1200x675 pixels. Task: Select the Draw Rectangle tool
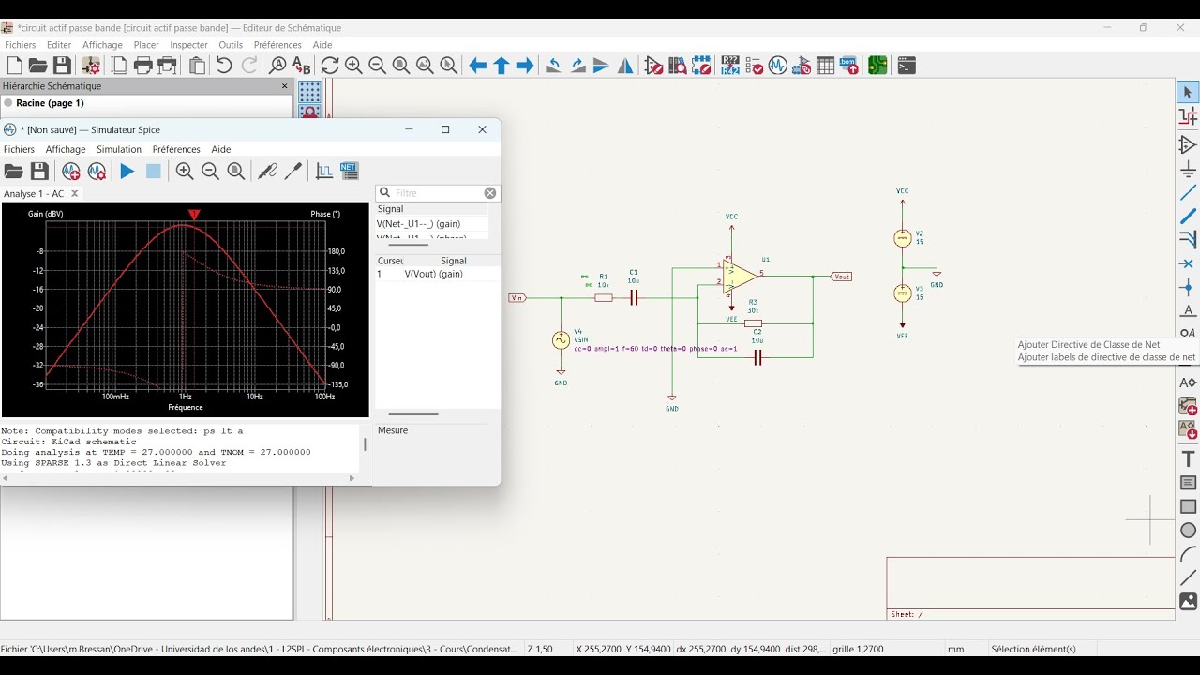pyautogui.click(x=1188, y=506)
